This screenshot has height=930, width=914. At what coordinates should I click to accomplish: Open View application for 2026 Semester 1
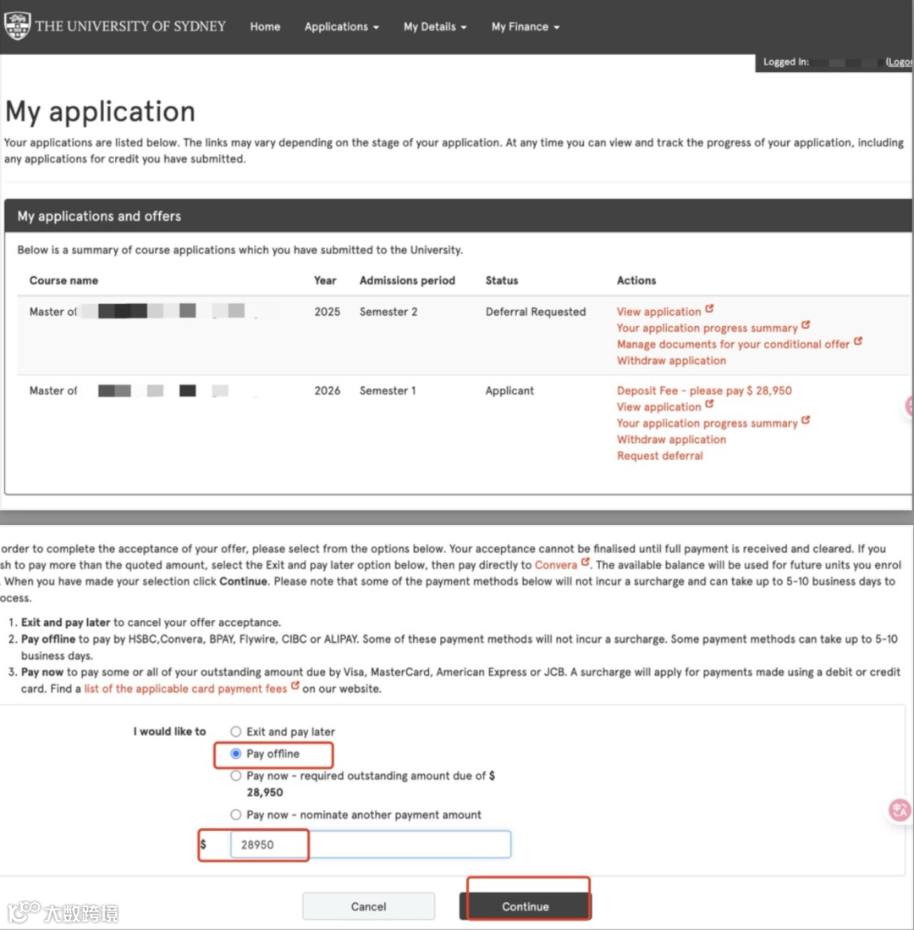click(x=658, y=407)
